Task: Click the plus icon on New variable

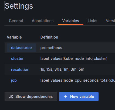Action: pos(66,97)
